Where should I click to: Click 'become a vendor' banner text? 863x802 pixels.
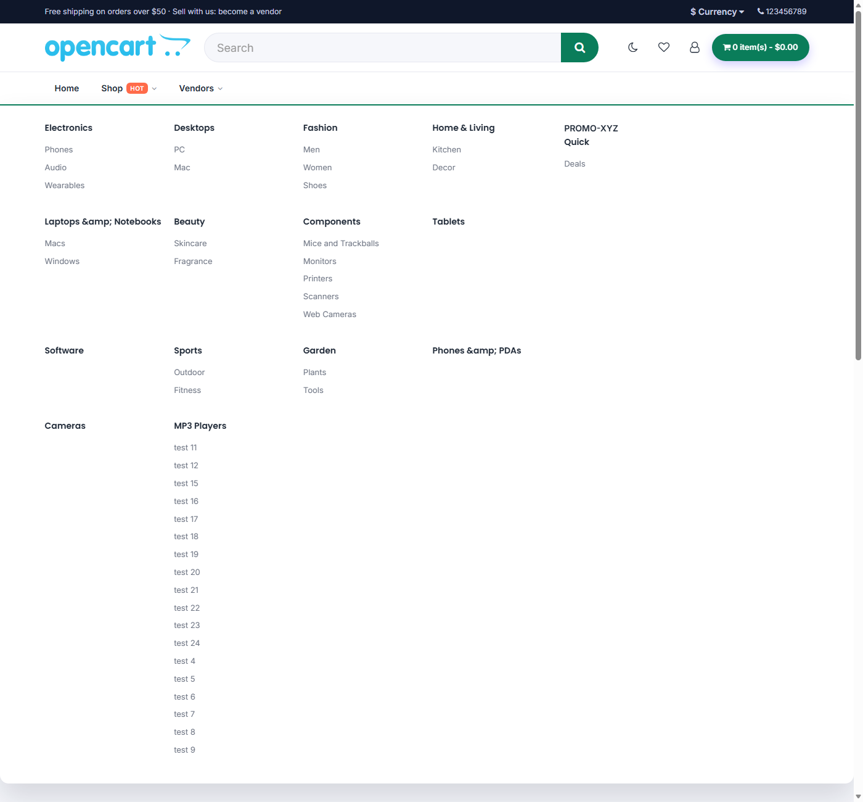(250, 12)
